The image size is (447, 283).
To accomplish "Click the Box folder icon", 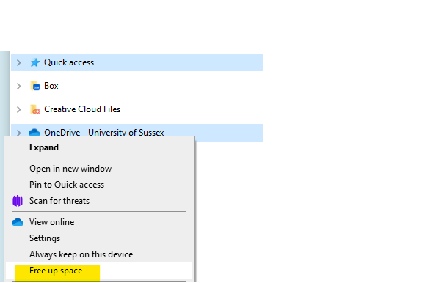I will pyautogui.click(x=35, y=86).
